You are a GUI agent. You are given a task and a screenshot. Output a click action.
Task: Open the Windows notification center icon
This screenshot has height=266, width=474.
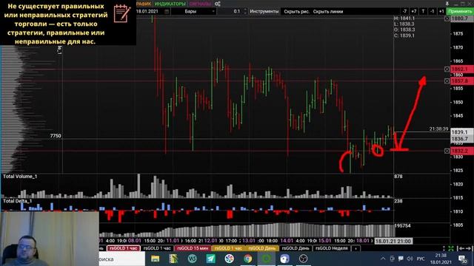(462, 259)
